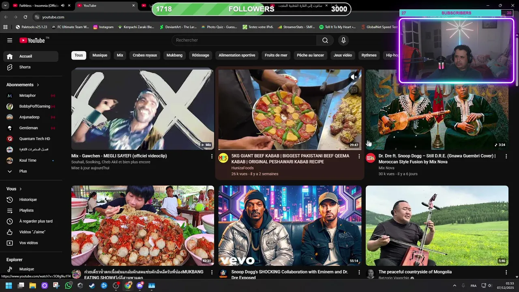This screenshot has width=519, height=292.
Task: Show hidden system tray icons
Action: 454,286
